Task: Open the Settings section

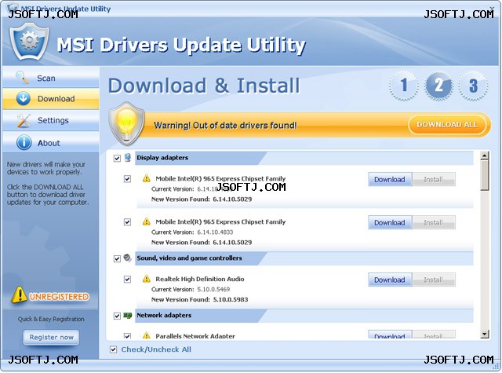Action: point(51,120)
